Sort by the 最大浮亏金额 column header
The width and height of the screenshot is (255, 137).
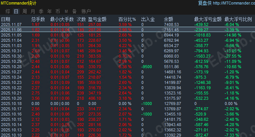click(208, 20)
